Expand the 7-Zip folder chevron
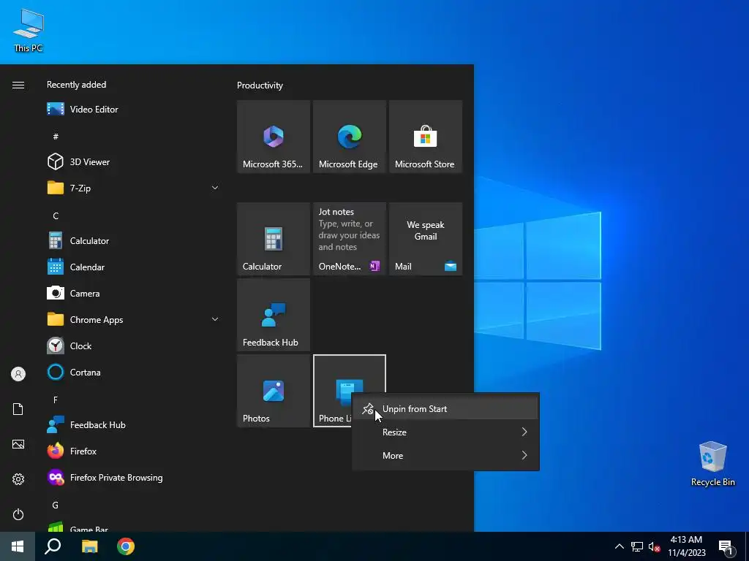 (x=215, y=188)
